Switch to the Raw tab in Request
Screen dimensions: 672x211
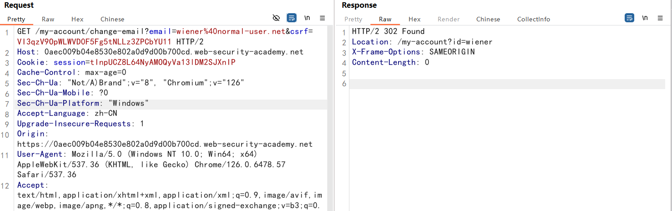click(x=48, y=19)
